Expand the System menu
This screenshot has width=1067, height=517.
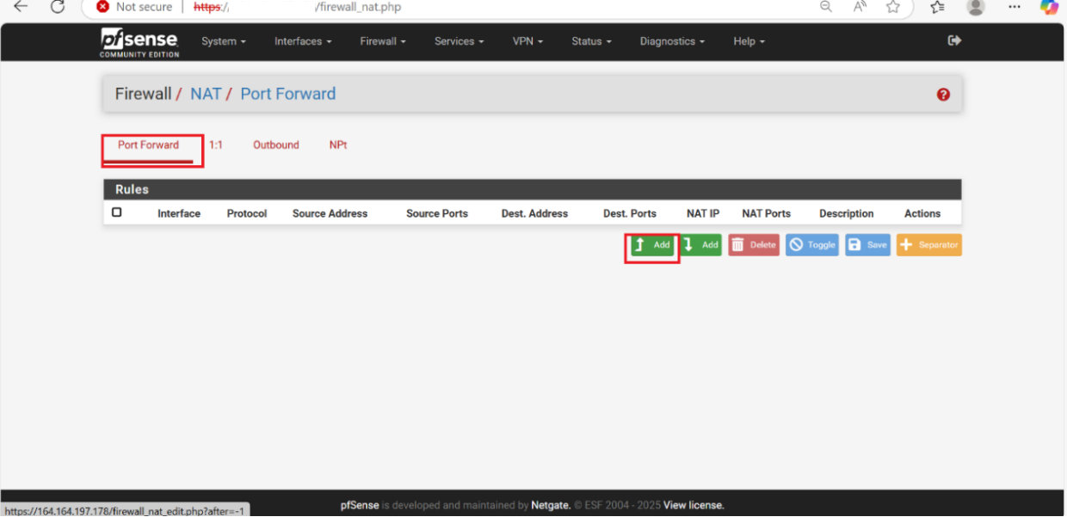(224, 41)
